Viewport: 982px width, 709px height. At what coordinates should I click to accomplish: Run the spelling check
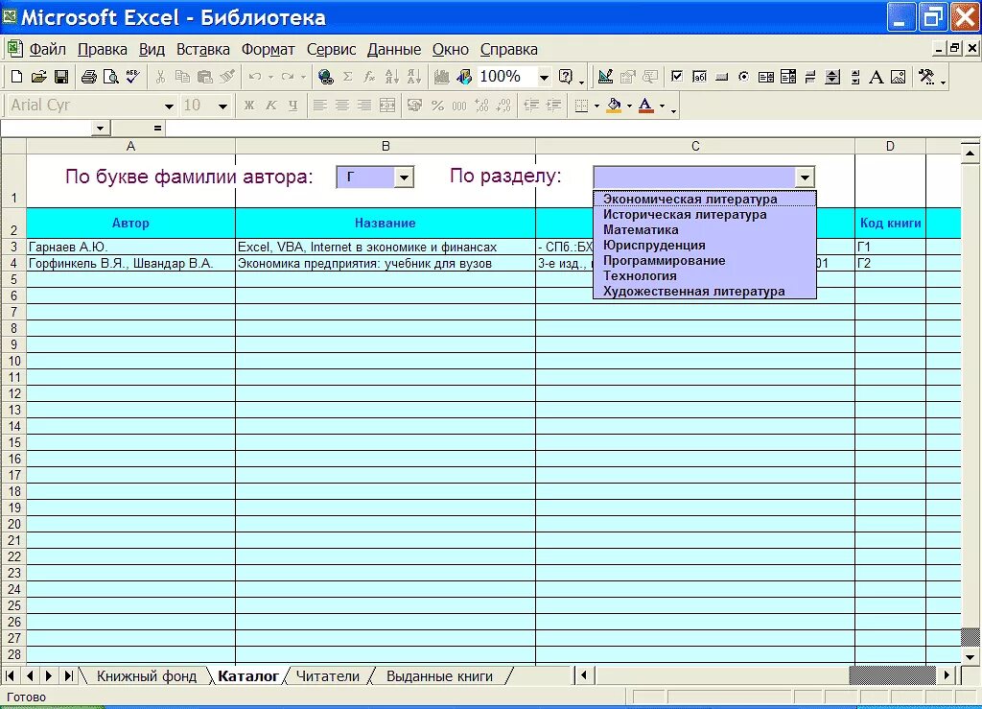click(x=132, y=77)
